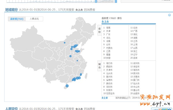The height and width of the screenshot is (110, 173).
Task: Select city rank 15 济南市
Action: (135, 77)
